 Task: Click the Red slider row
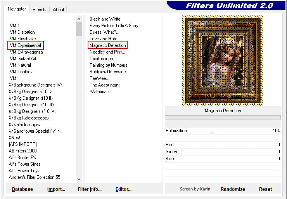[x=222, y=145]
